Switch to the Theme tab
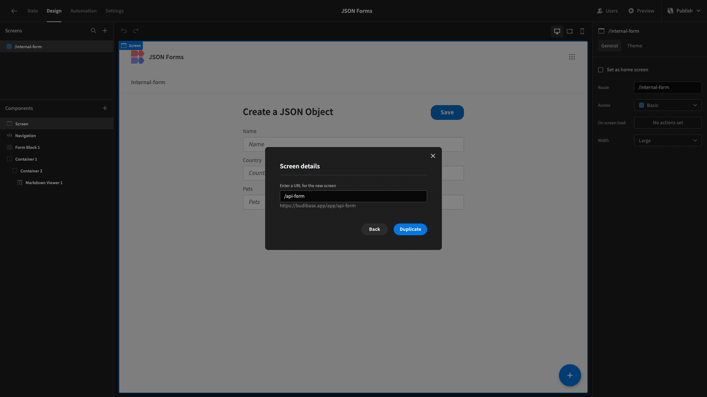 pos(634,46)
